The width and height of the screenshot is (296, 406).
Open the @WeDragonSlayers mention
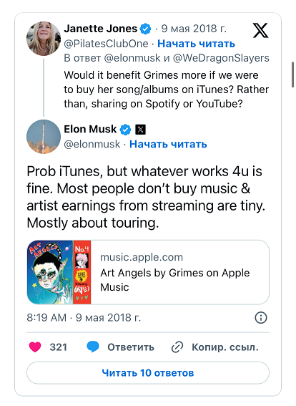coord(221,58)
